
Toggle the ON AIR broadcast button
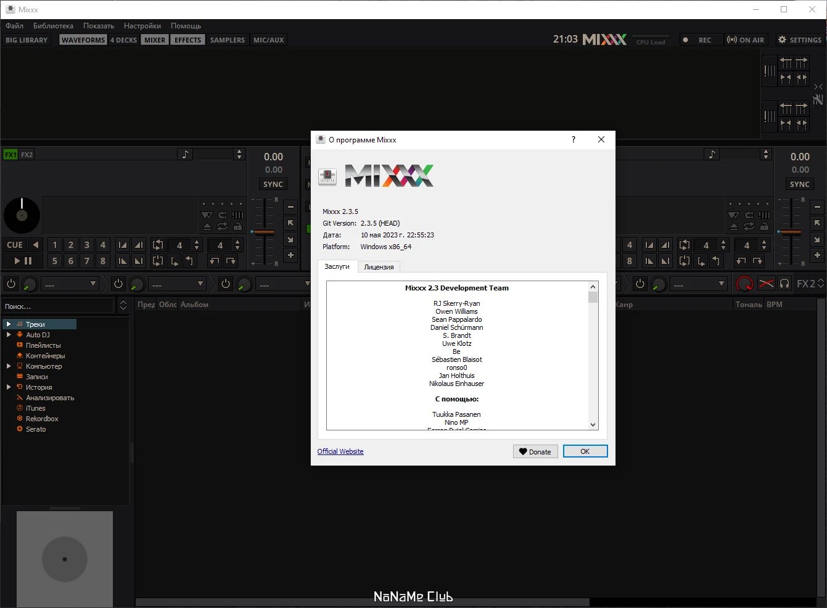tap(746, 39)
